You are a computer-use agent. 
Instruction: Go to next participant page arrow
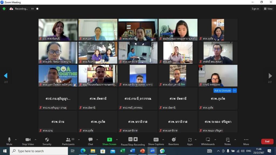pyautogui.click(x=270, y=76)
